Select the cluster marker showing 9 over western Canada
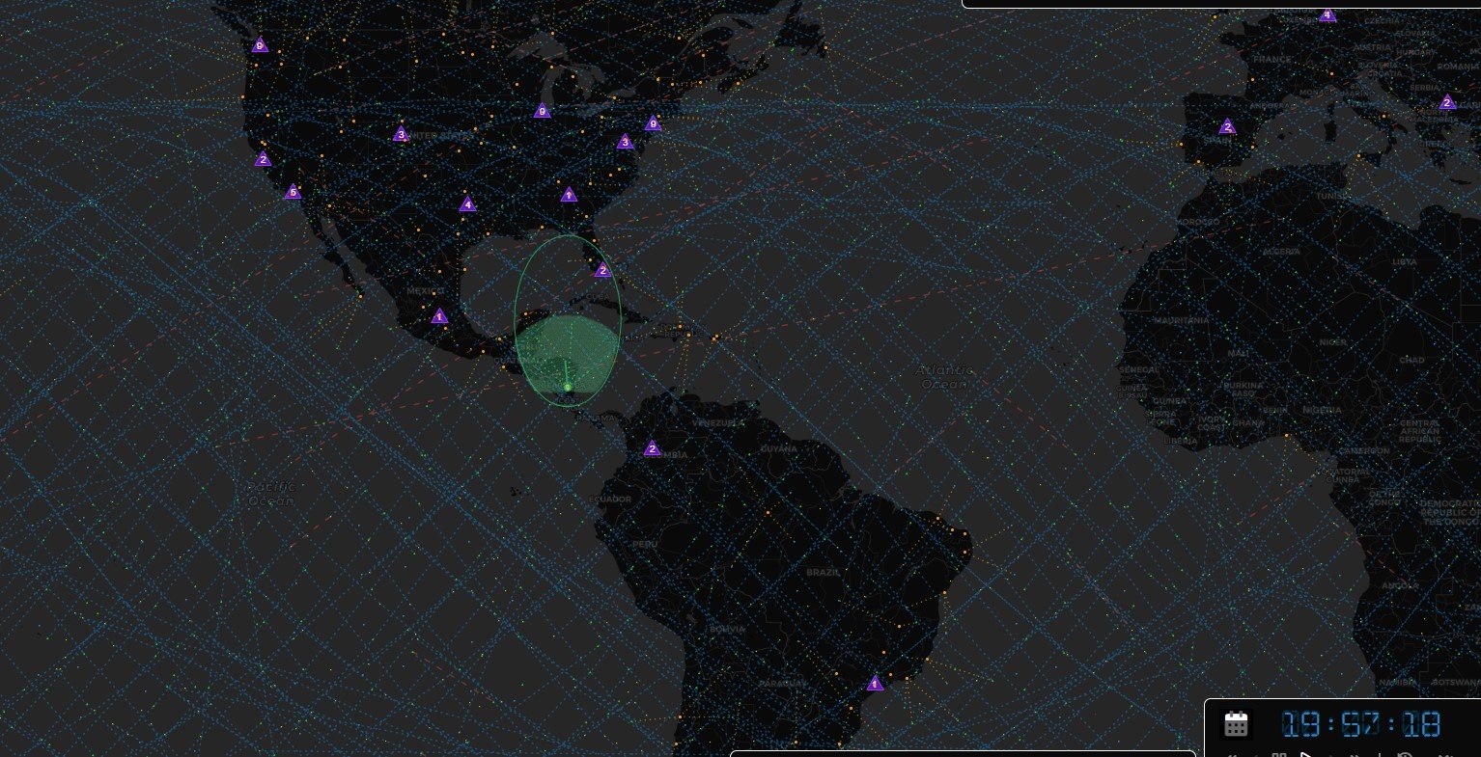The image size is (1481, 757). [x=260, y=44]
